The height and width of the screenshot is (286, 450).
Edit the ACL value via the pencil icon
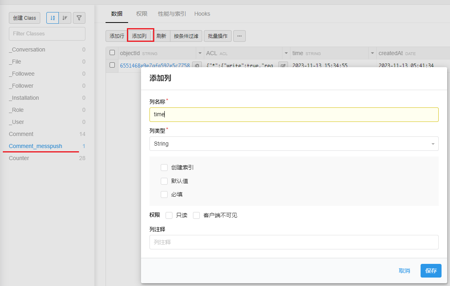[283, 65]
